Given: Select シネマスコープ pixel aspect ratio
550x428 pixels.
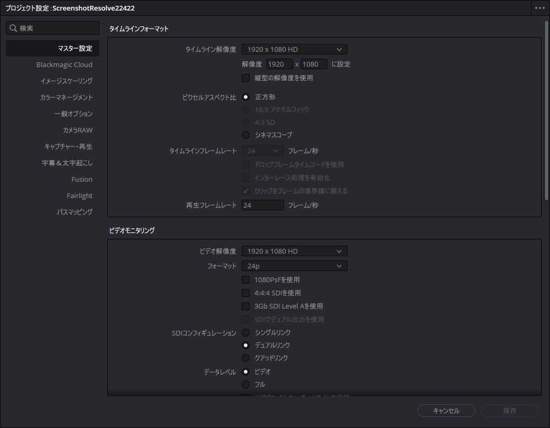Looking at the screenshot, I should click(x=245, y=135).
